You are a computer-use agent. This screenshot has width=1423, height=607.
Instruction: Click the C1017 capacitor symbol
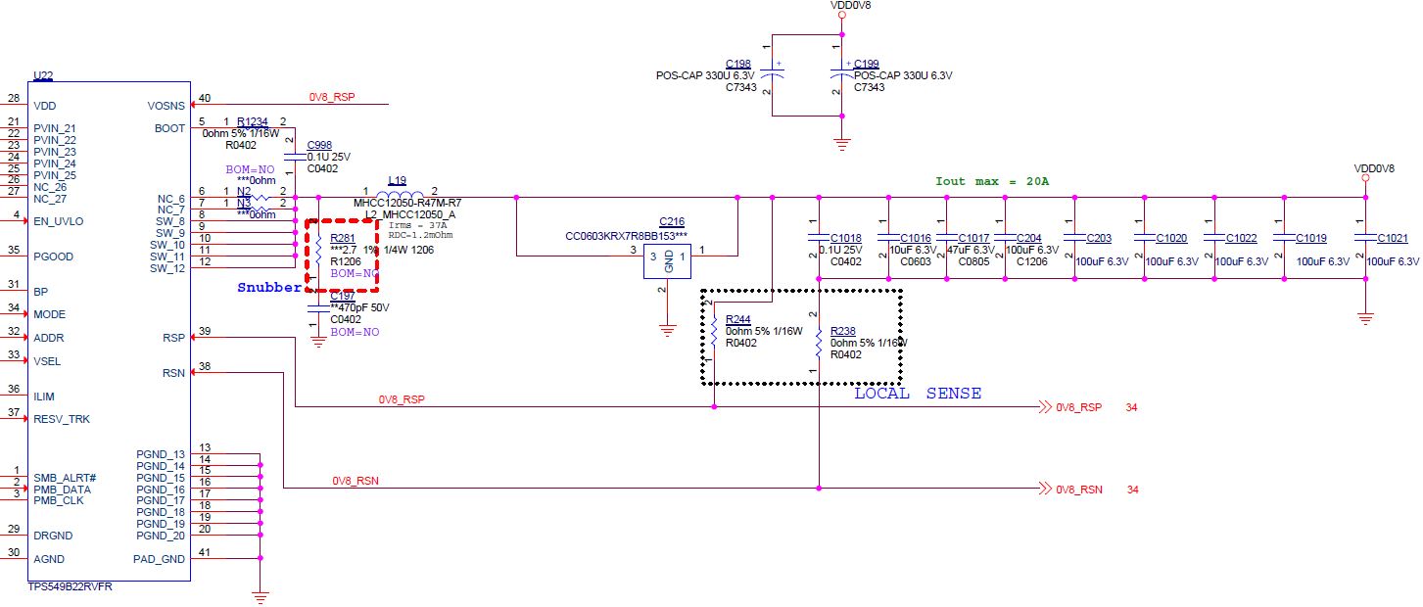pos(946,236)
